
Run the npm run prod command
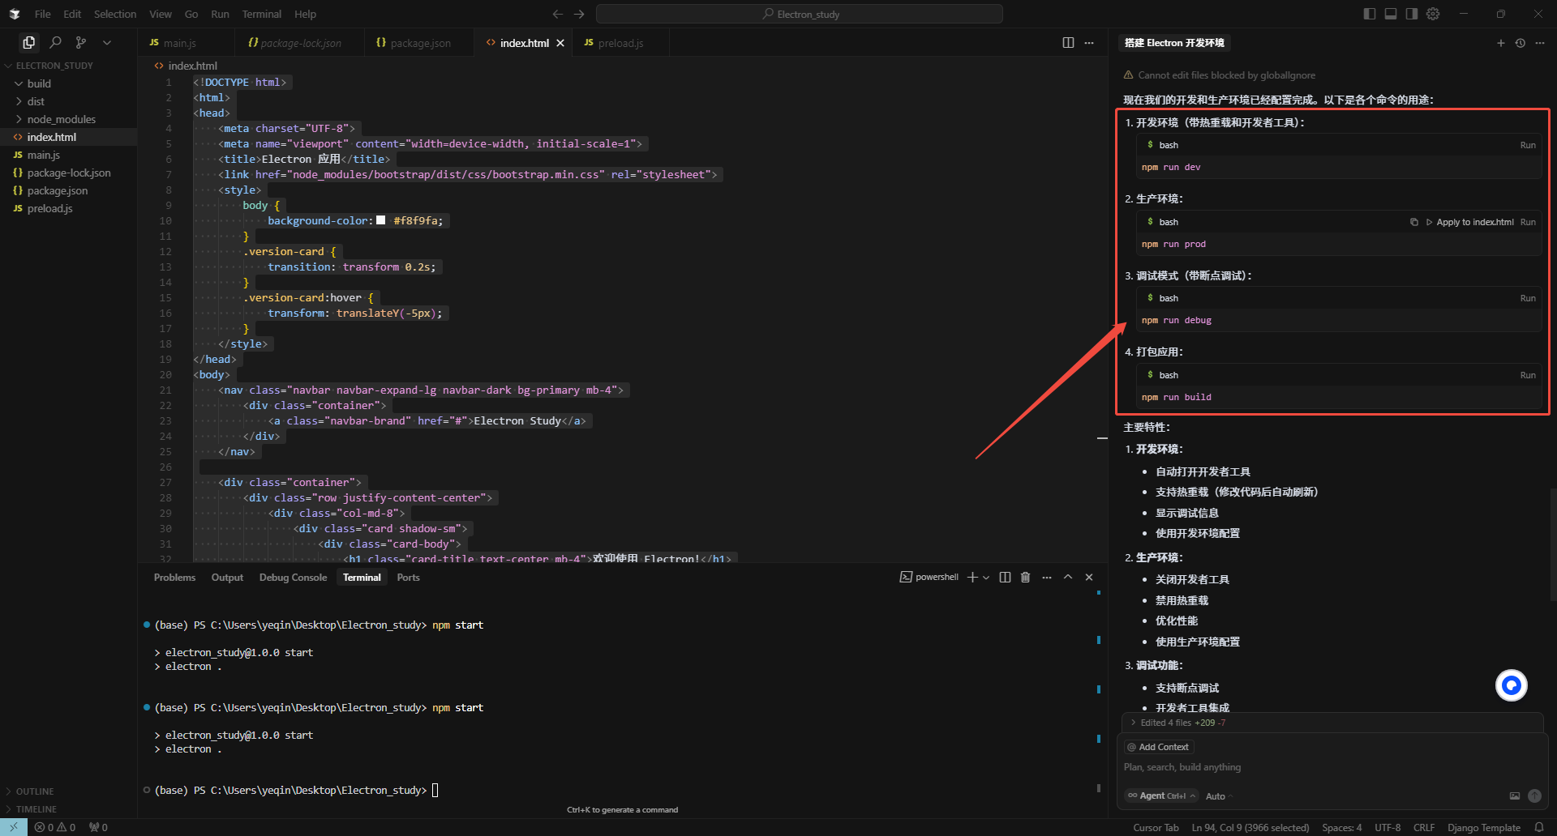point(1528,222)
